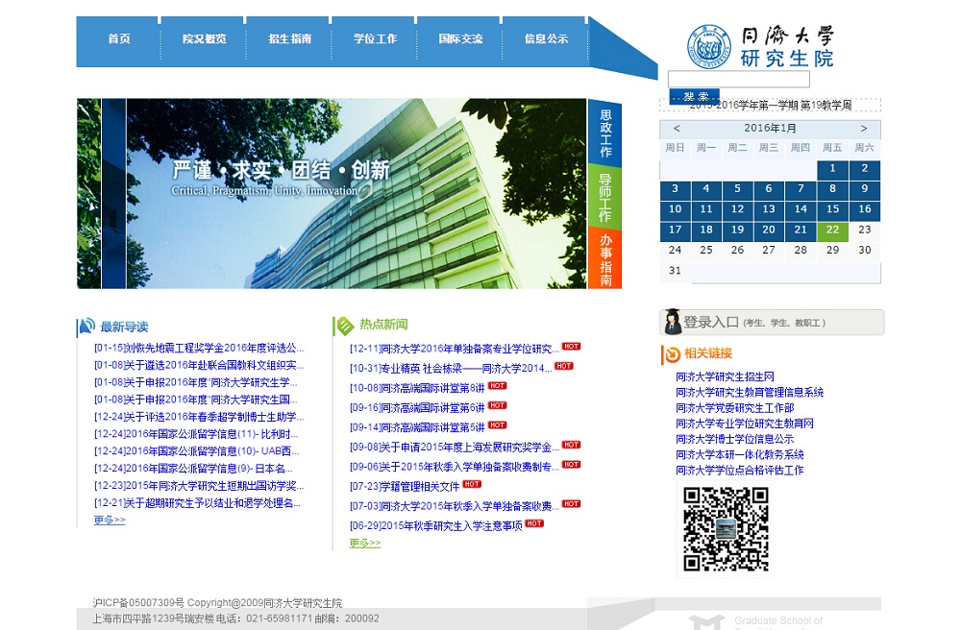Open [07-23]学籍管理相关文件 news
The width and height of the screenshot is (961, 630).
coord(405,487)
